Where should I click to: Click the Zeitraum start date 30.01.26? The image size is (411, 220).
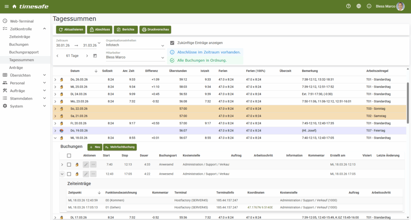(63, 45)
